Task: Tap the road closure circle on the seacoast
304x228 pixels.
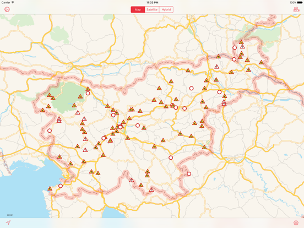Action: click(x=61, y=186)
